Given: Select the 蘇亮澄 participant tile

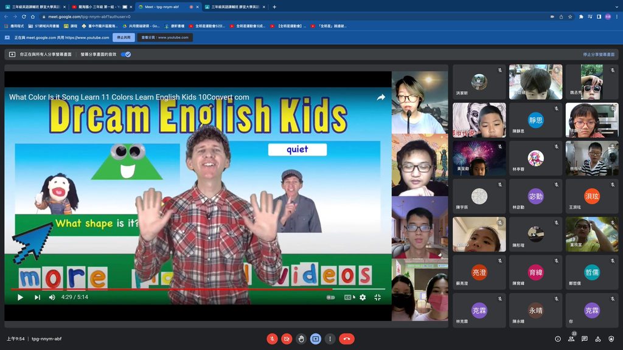Looking at the screenshot, I should pos(479,273).
